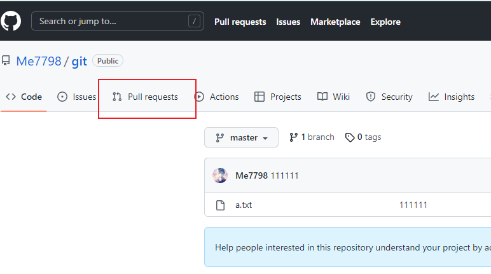The height and width of the screenshot is (274, 491).
Task: Click the master dropdown caret arrow
Action: coord(265,138)
